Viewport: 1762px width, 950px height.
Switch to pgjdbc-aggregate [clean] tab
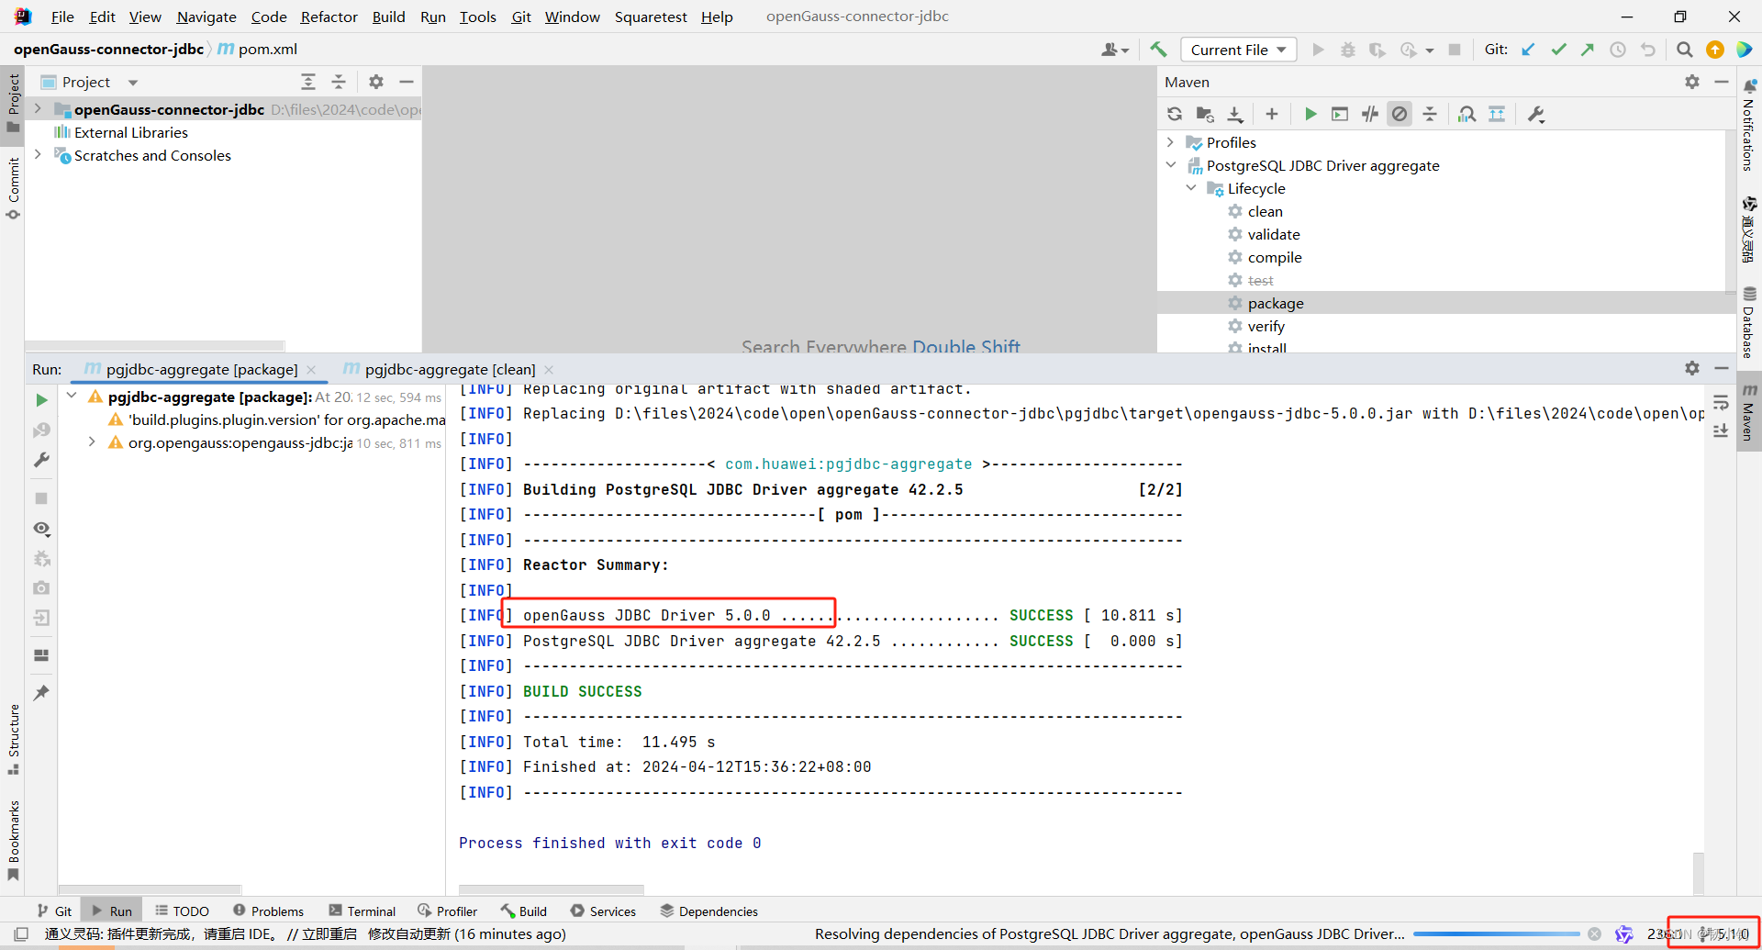(450, 369)
